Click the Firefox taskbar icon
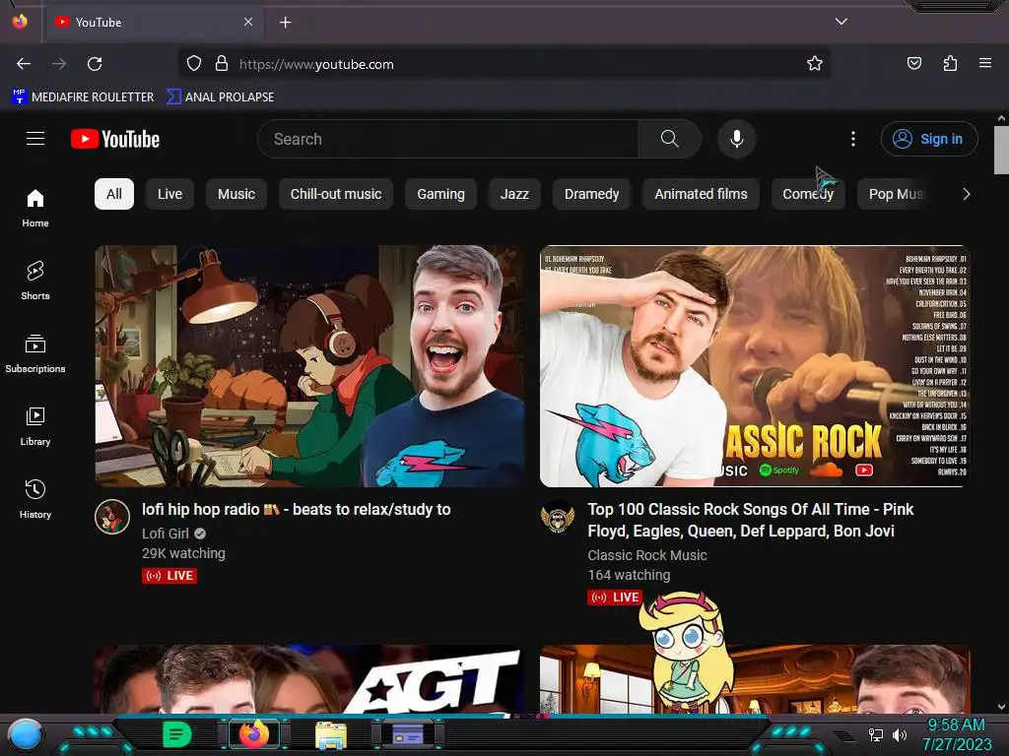1009x756 pixels. point(254,734)
